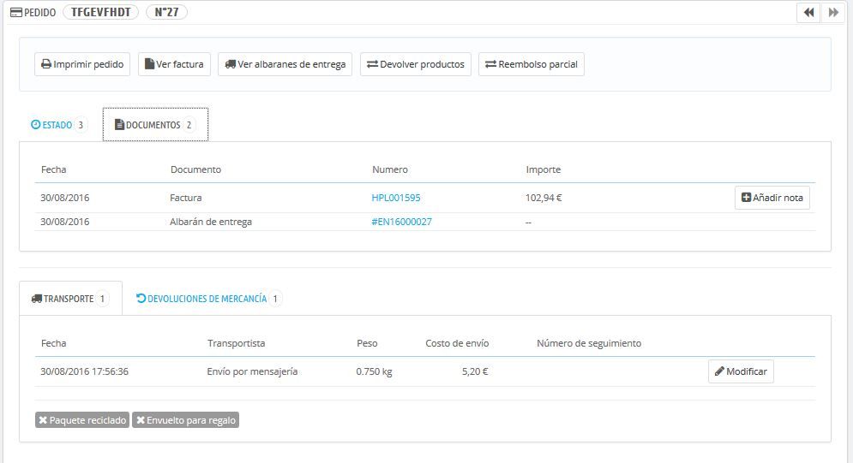The height and width of the screenshot is (463, 853).
Task: Click the order number N°27 badge
Action: pyautogui.click(x=166, y=12)
